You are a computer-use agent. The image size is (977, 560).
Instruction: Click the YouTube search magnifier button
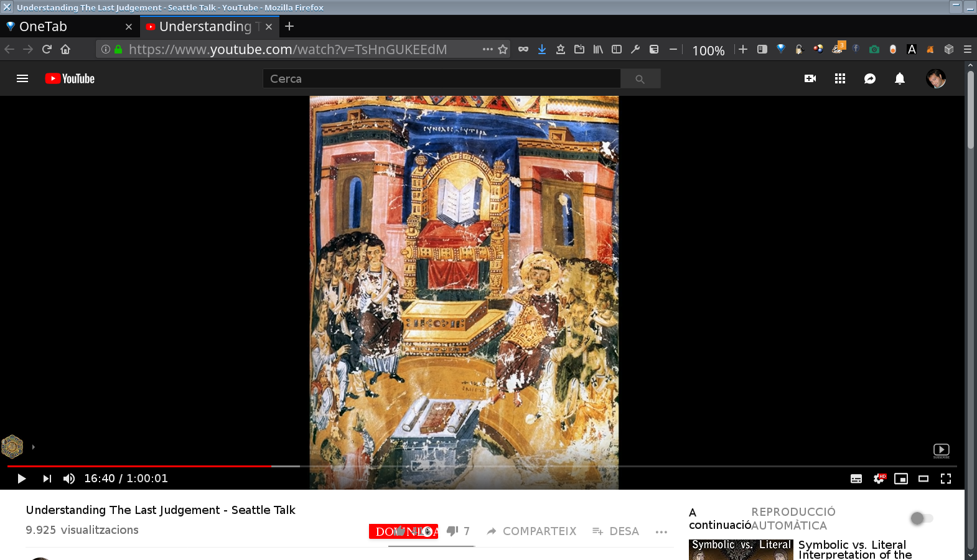(x=640, y=78)
